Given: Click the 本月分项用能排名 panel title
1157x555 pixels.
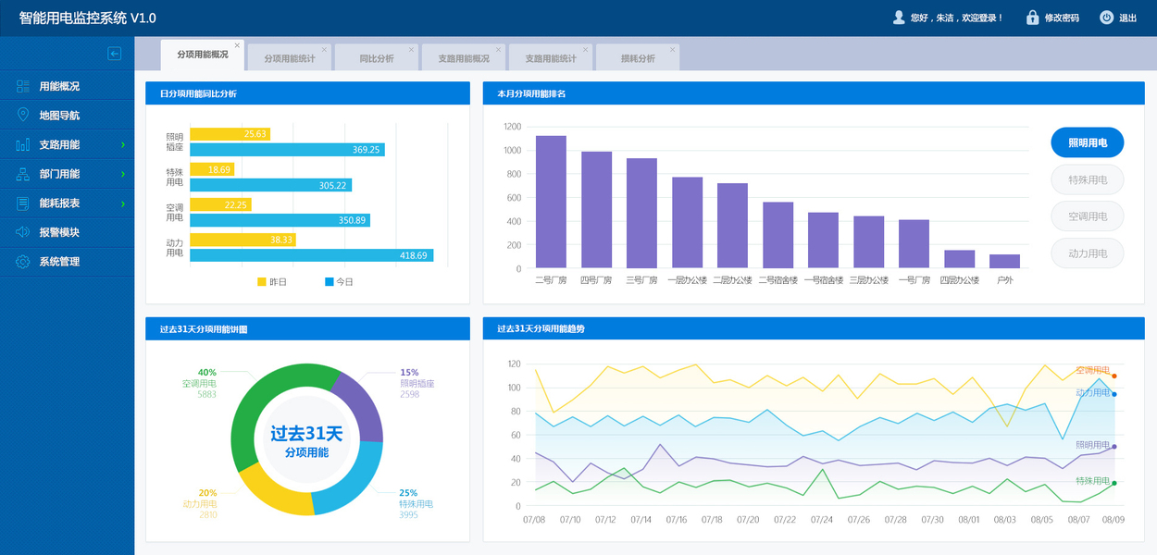Looking at the screenshot, I should click(x=531, y=93).
